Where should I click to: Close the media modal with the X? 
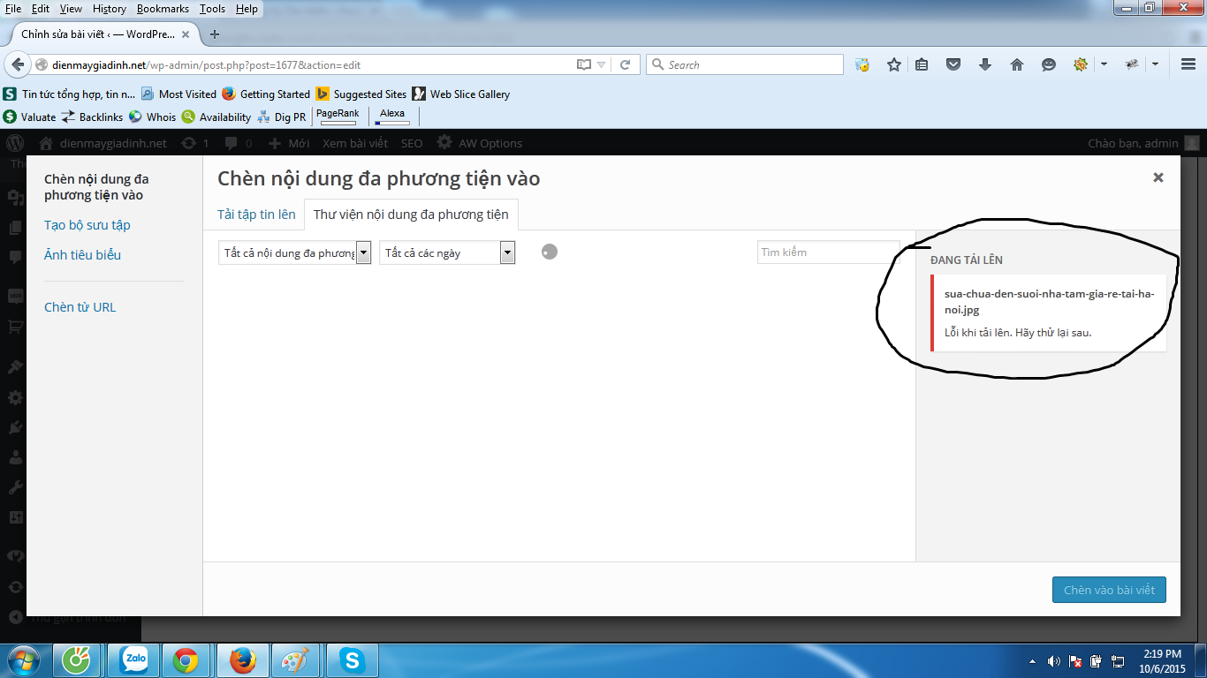pos(1158,177)
